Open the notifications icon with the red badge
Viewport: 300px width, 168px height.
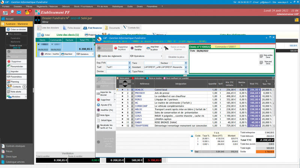coord(27,12)
